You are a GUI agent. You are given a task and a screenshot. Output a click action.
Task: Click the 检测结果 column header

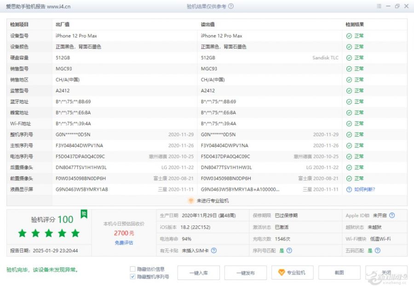click(355, 24)
